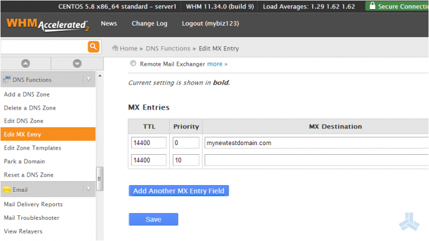Click the WHM Accelerated logo
Image resolution: width=429 pixels, height=241 pixels.
(x=47, y=25)
